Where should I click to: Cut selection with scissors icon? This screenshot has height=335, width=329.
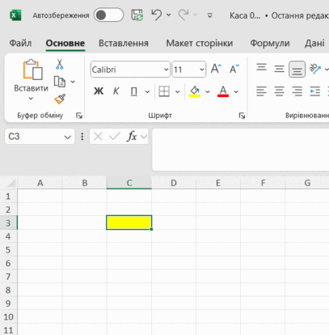click(60, 64)
